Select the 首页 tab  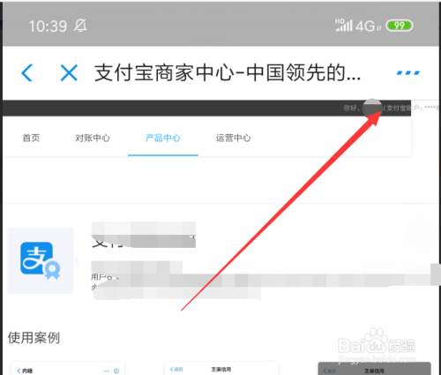click(31, 138)
